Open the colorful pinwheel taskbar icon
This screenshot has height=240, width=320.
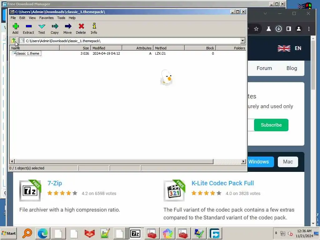pos(167,233)
